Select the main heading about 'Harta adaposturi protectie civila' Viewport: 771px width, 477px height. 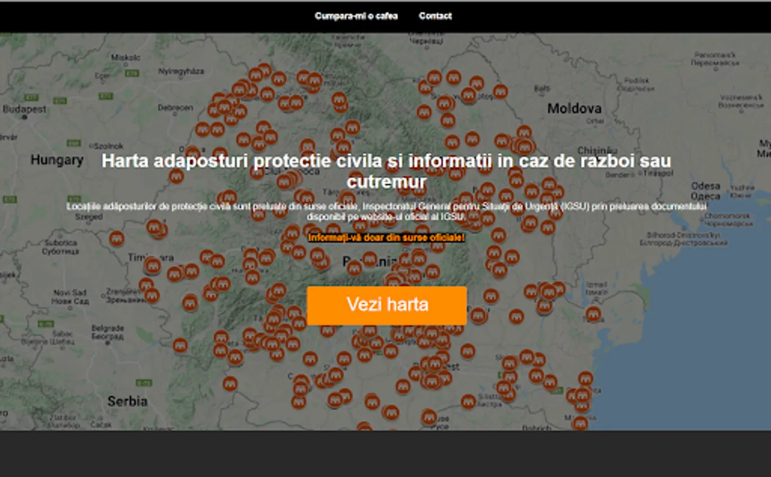(x=387, y=171)
